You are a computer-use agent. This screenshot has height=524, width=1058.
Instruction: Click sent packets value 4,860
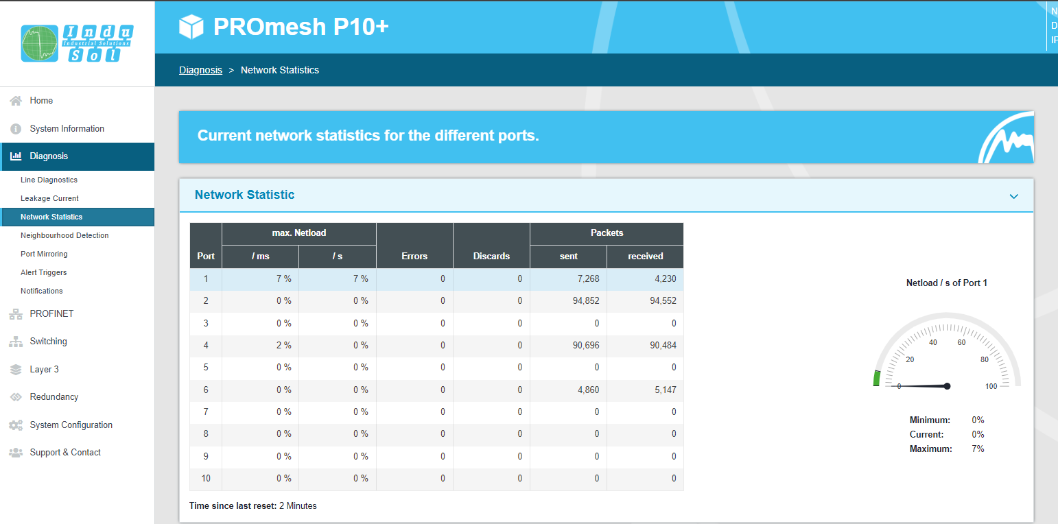point(587,390)
